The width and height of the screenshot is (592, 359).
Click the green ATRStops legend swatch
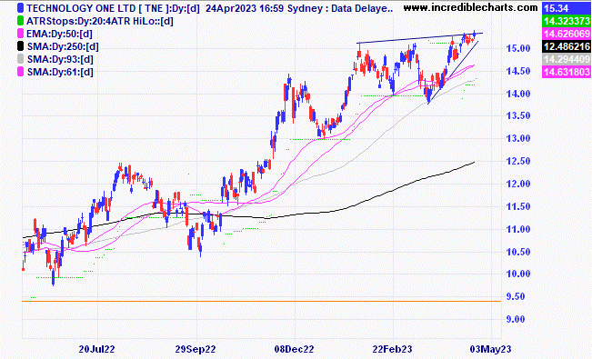click(21, 21)
